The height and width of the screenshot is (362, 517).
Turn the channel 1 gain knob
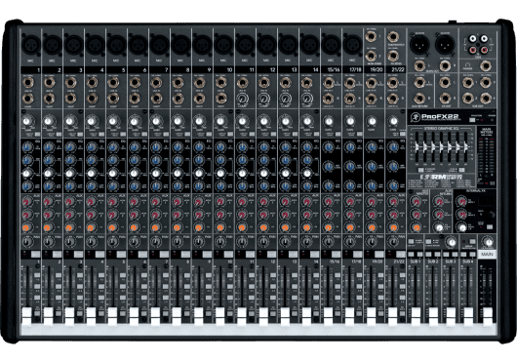point(27,121)
